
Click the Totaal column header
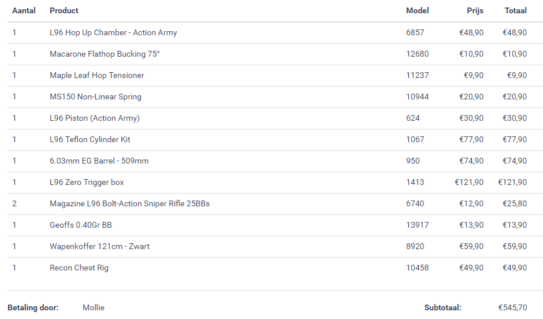click(515, 10)
